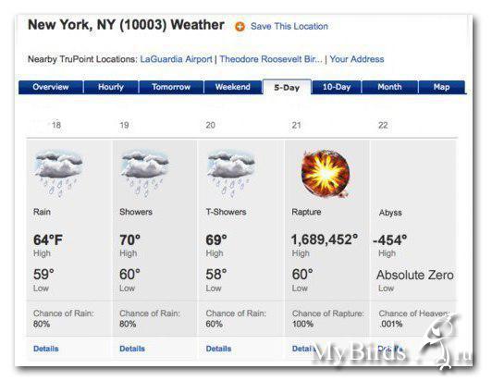Image resolution: width=492 pixels, height=381 pixels.
Task: Open the Map tab
Action: [442, 87]
